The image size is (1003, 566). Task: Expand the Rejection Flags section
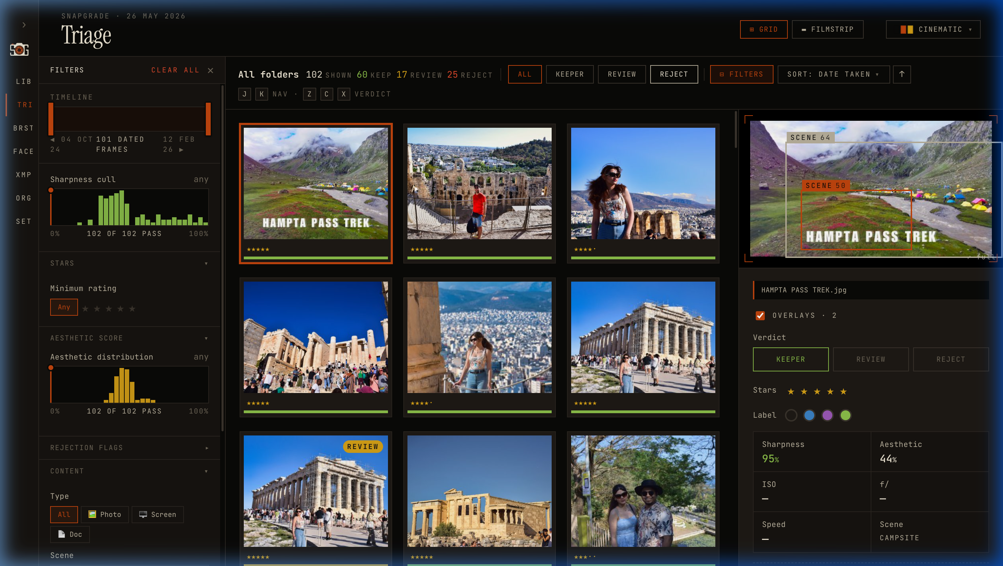click(x=130, y=448)
